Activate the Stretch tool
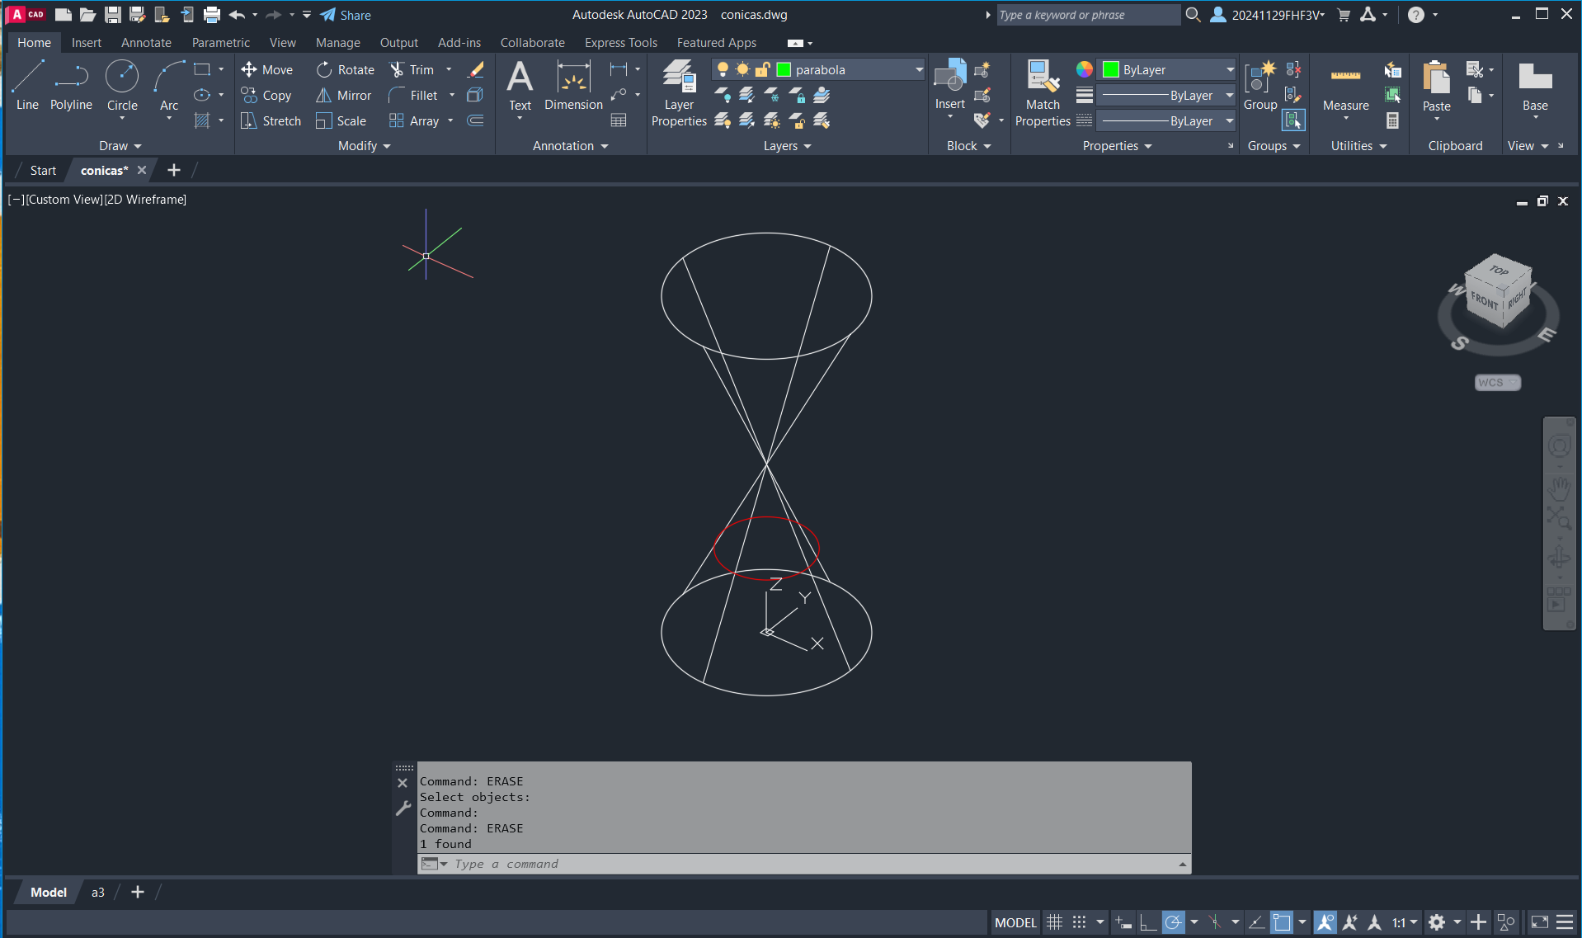Viewport: 1582px width, 938px height. point(271,121)
